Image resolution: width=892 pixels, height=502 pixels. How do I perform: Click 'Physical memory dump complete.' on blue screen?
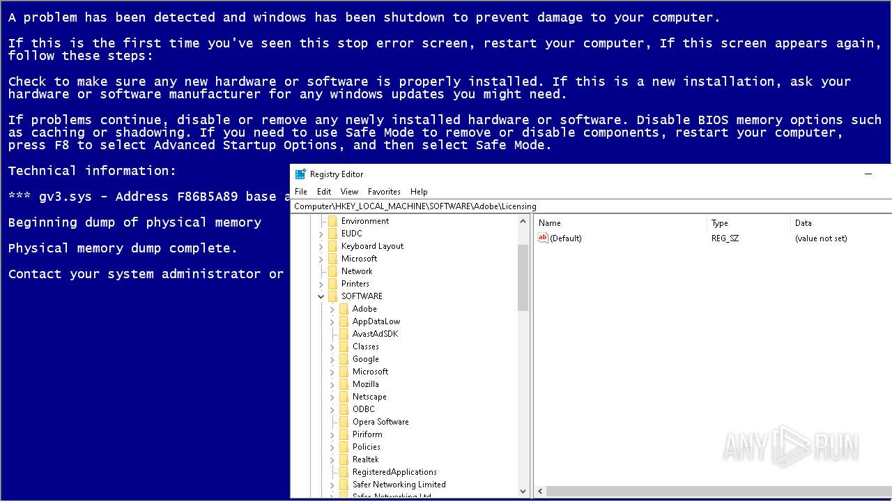(123, 248)
